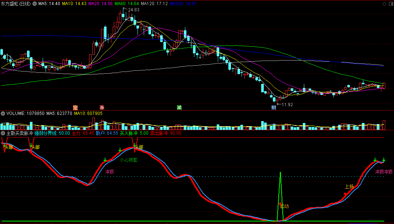Select the MA250: 16.97 legend label
Image resolution: width=394 pixels, height=224 pixels.
point(183,4)
